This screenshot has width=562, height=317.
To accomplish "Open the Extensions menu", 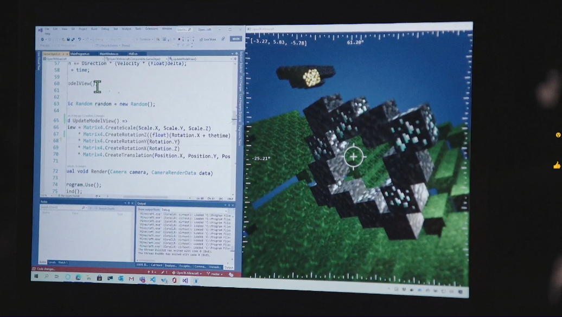I will click(x=151, y=29).
